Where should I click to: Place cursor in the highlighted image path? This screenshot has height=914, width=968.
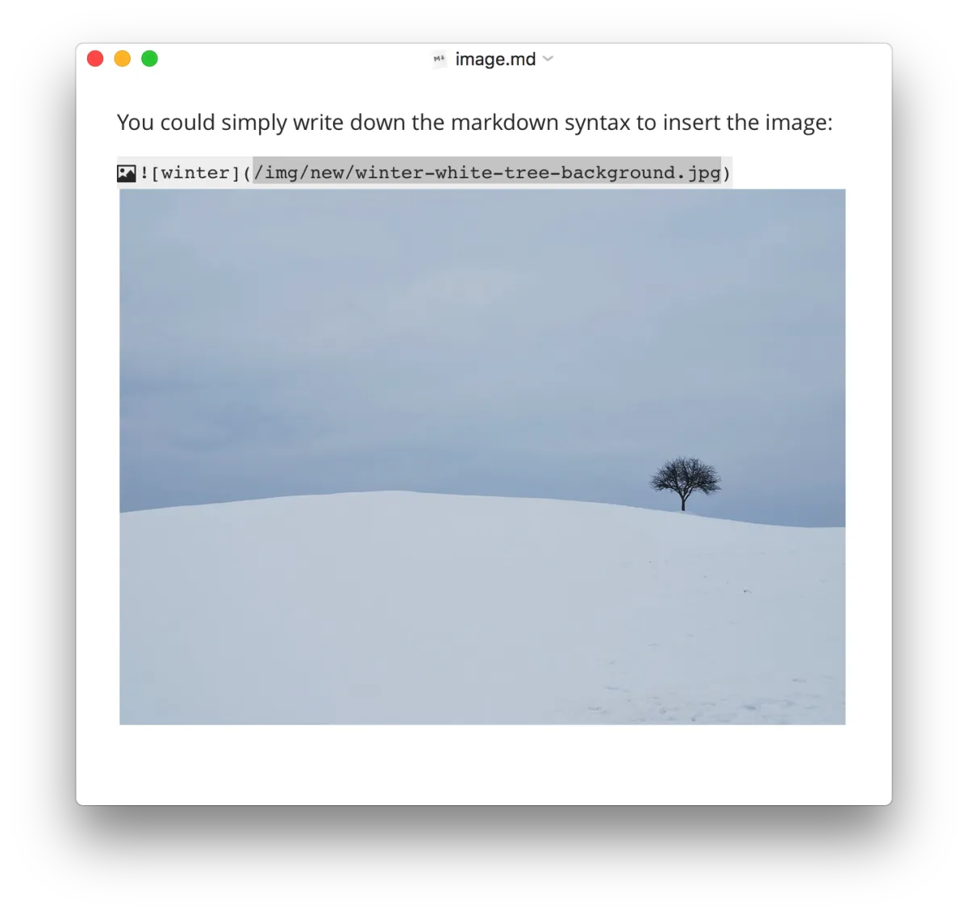click(x=486, y=172)
